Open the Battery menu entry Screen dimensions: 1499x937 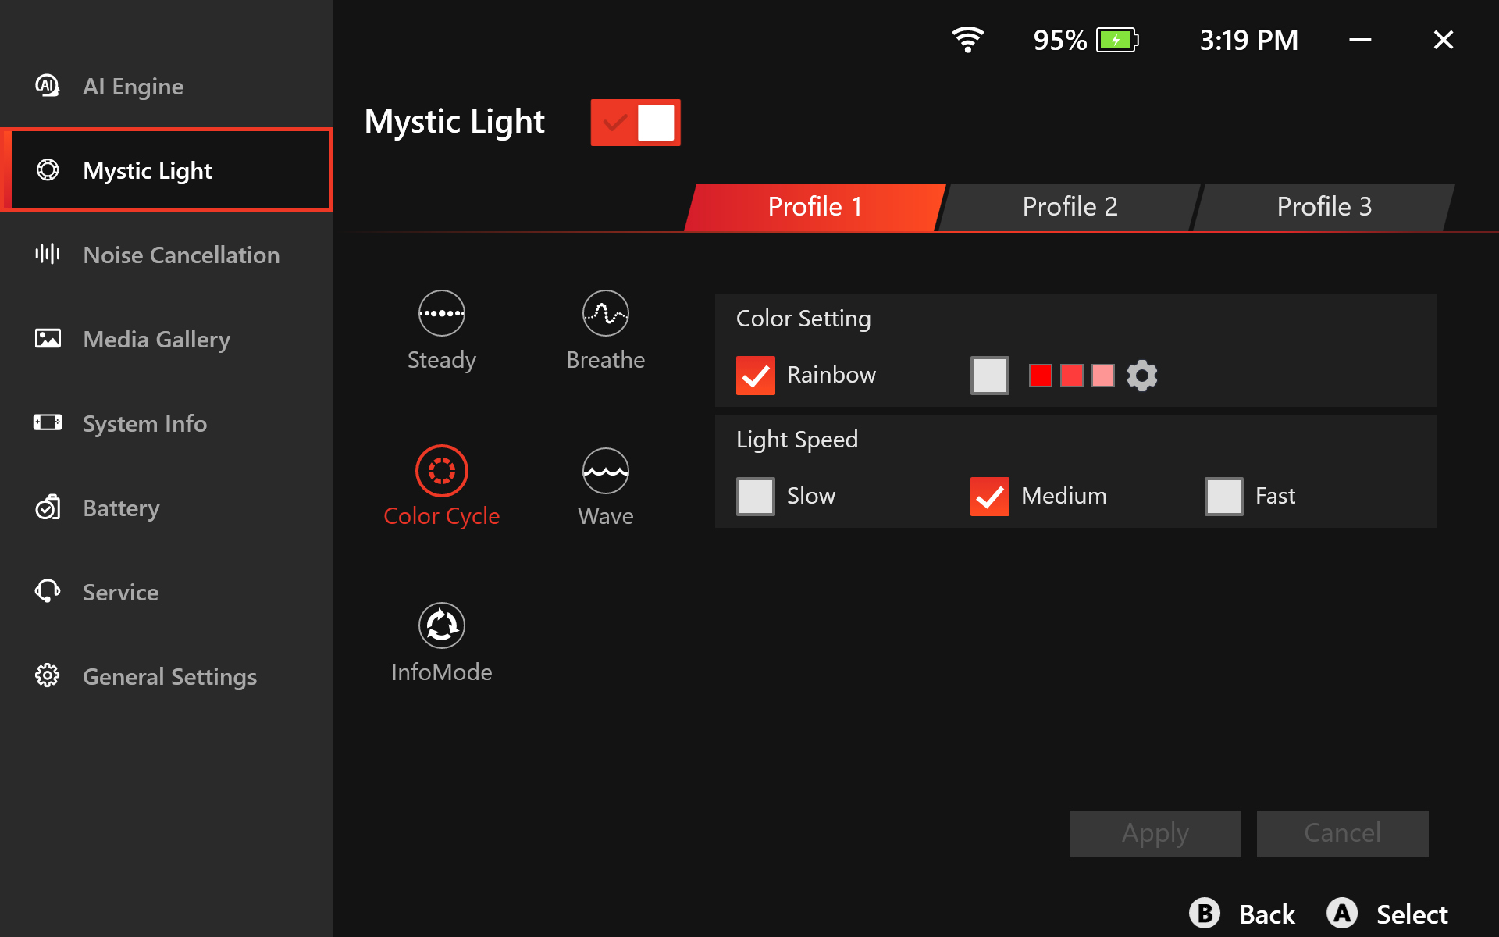tap(166, 508)
